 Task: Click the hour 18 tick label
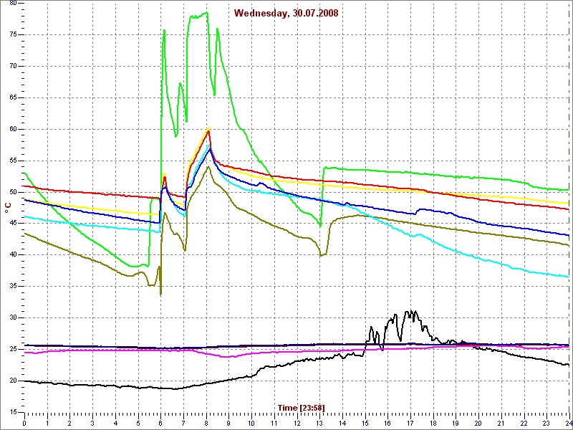click(433, 423)
